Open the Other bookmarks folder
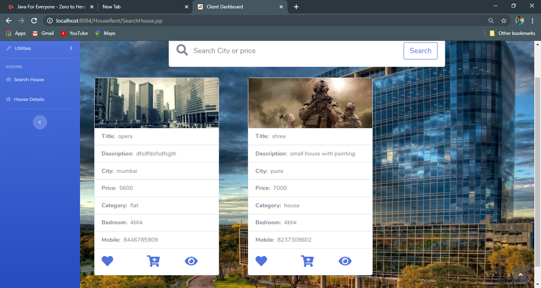 pos(512,33)
